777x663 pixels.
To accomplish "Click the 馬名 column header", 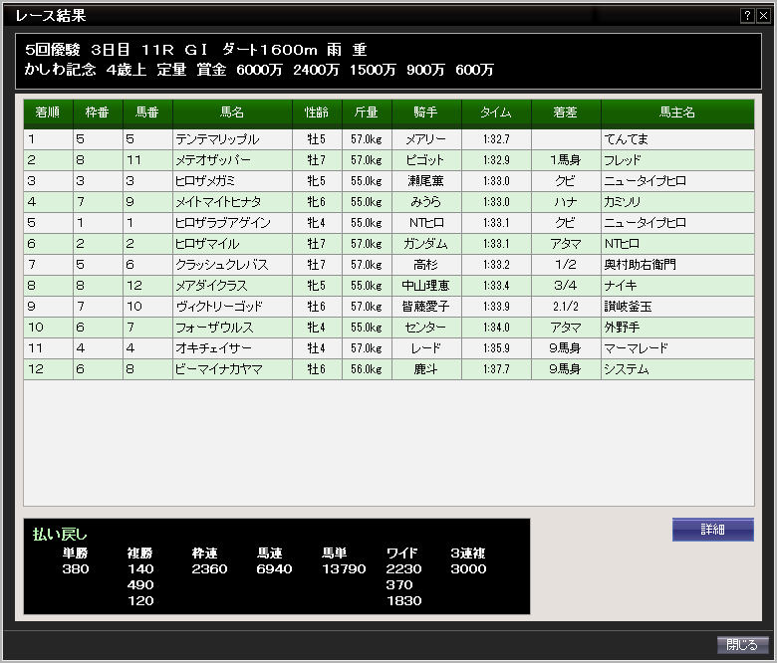I will click(232, 112).
